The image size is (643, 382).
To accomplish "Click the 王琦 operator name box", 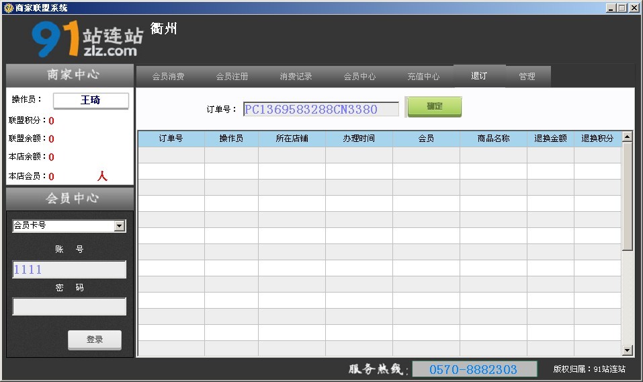I will point(91,100).
